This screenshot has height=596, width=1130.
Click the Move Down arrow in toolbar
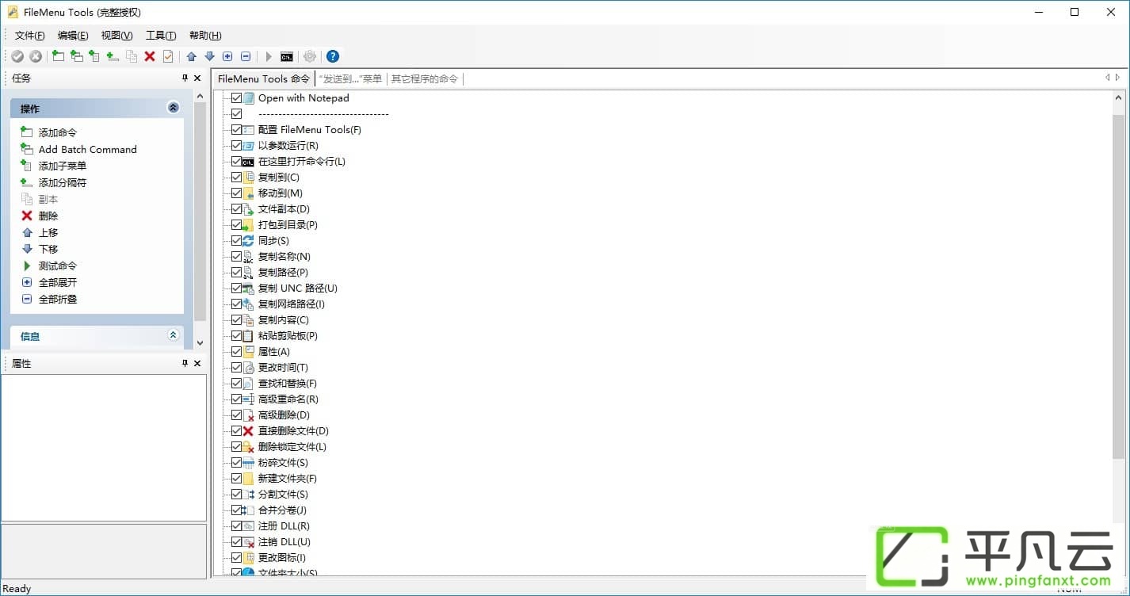click(209, 56)
